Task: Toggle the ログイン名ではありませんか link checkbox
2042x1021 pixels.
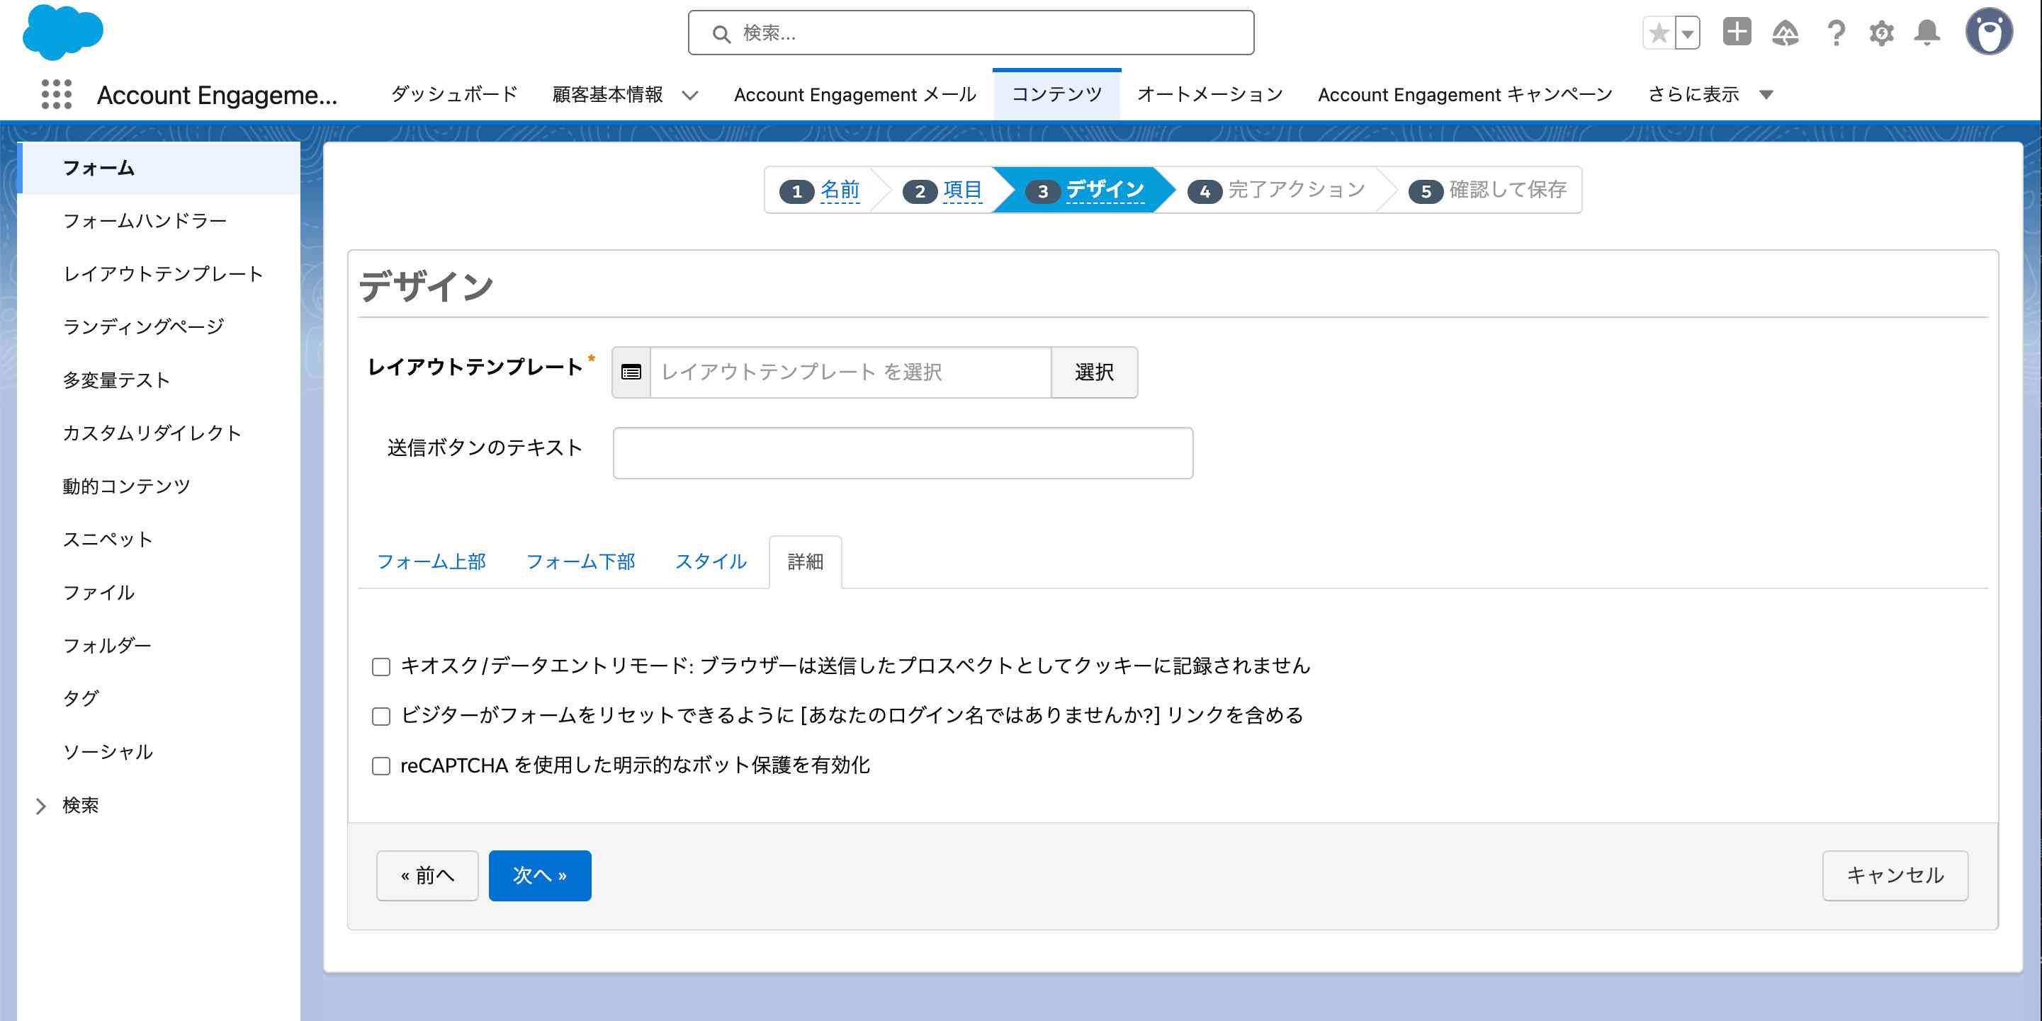Action: (381, 717)
